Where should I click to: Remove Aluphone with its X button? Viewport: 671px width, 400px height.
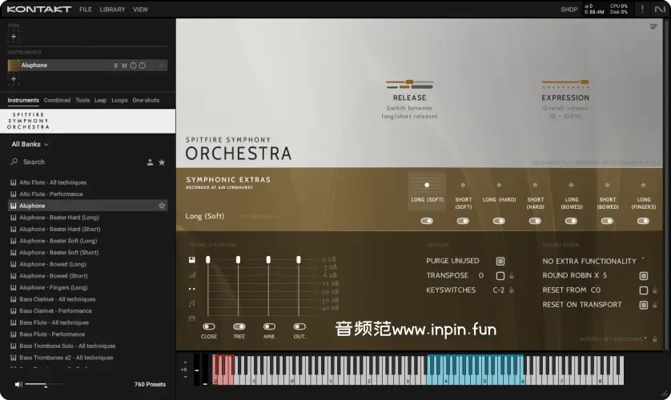point(161,66)
